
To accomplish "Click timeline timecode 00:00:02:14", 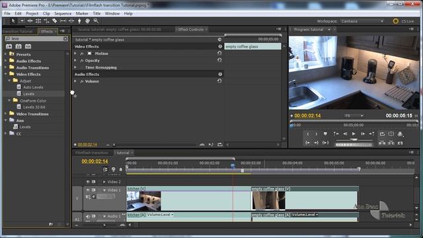I will 95,161.
